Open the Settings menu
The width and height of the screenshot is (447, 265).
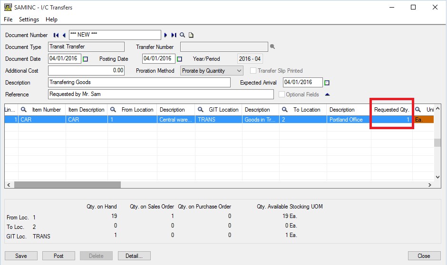[29, 19]
